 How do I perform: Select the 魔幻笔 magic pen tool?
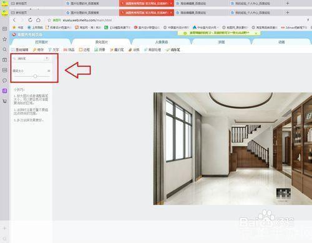click(x=117, y=50)
